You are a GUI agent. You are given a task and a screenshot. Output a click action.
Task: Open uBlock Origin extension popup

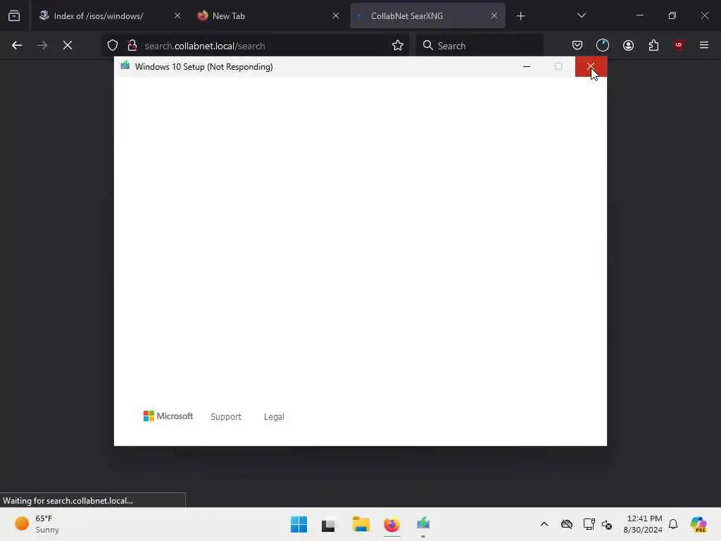click(x=679, y=45)
